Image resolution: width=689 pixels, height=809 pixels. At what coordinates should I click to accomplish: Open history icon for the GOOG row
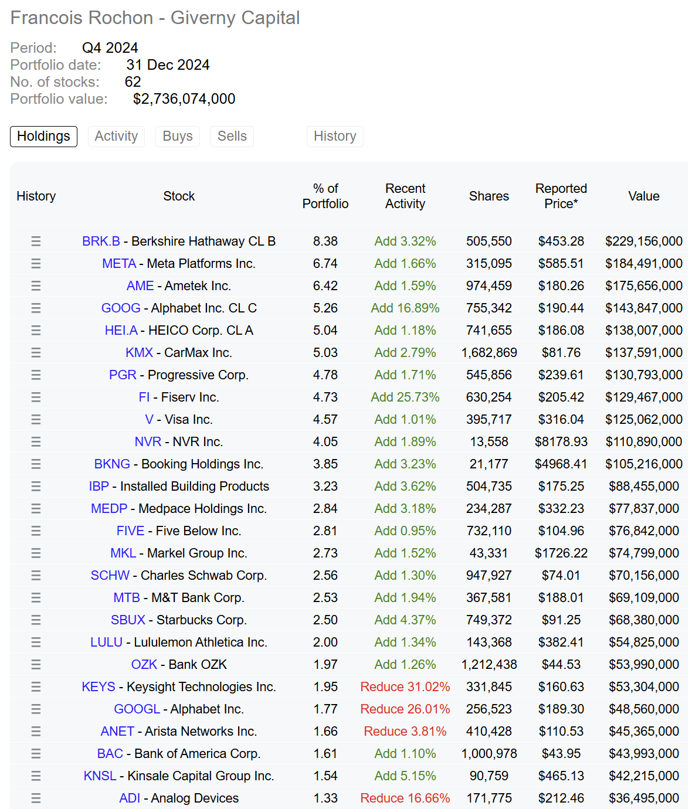tap(36, 308)
